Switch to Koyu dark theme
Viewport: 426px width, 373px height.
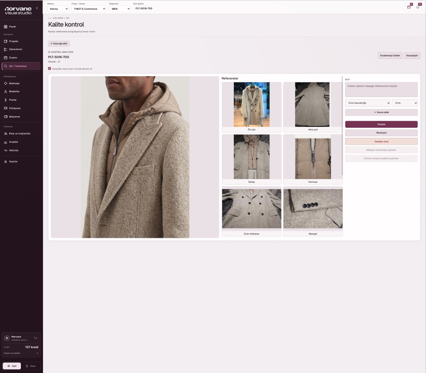click(x=31, y=366)
